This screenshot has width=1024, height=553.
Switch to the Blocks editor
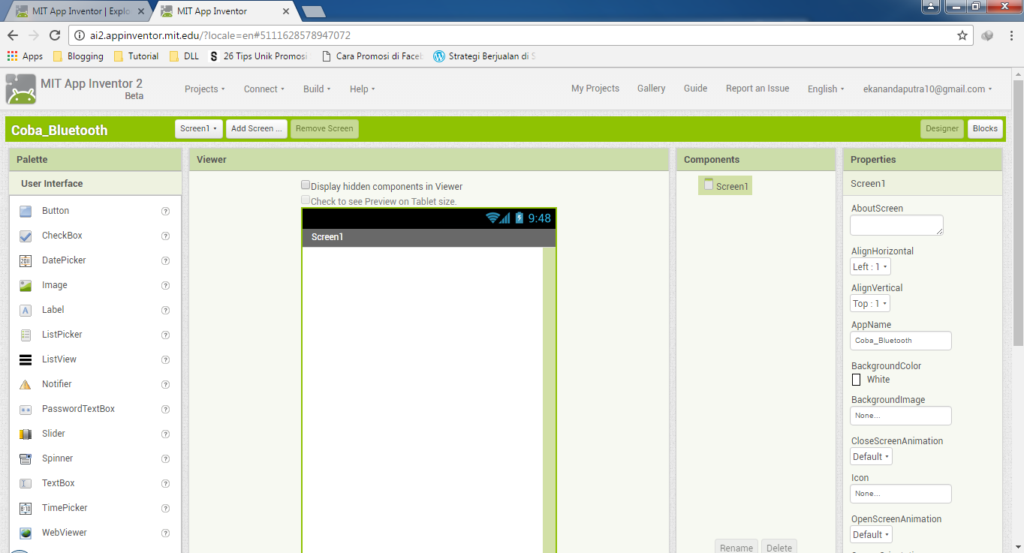[984, 128]
